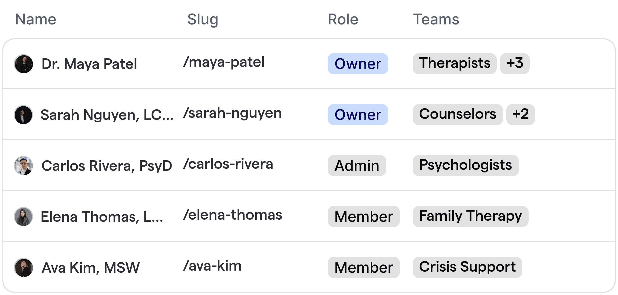
Task: Click the Teams column header
Action: tap(436, 19)
